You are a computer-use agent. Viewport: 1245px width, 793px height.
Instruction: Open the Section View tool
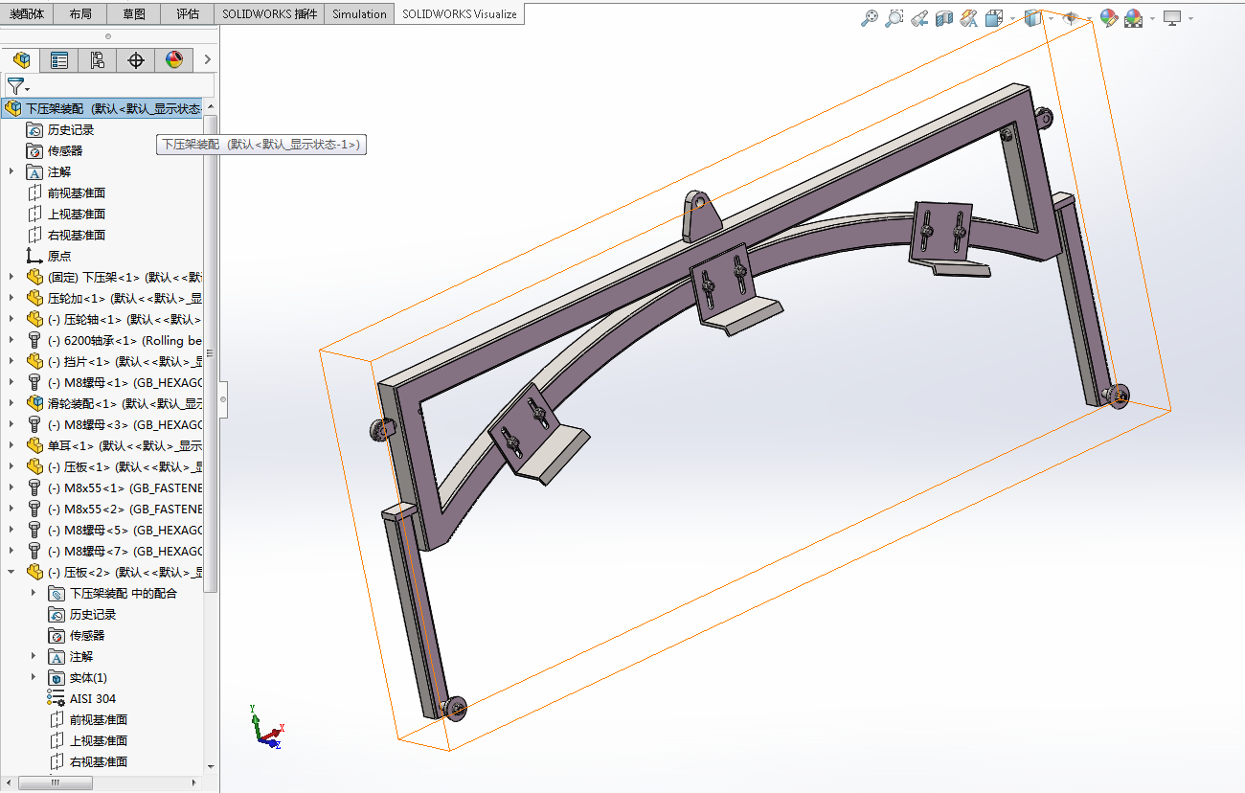944,17
